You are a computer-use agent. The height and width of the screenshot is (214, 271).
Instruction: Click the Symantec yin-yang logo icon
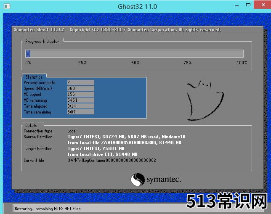click(138, 180)
